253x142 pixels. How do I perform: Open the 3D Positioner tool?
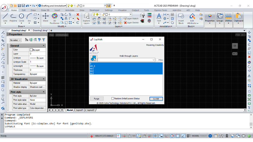point(54,19)
